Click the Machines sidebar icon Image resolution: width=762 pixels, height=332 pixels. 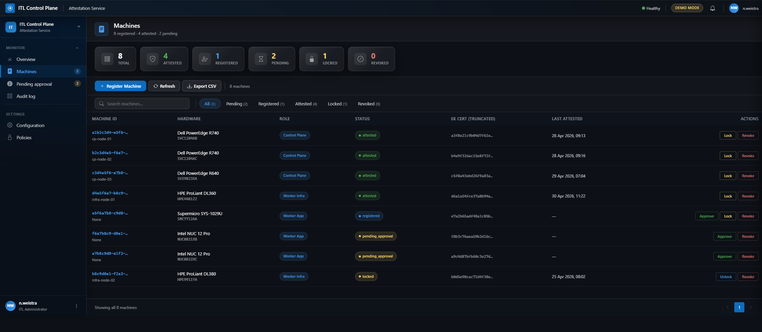(10, 71)
